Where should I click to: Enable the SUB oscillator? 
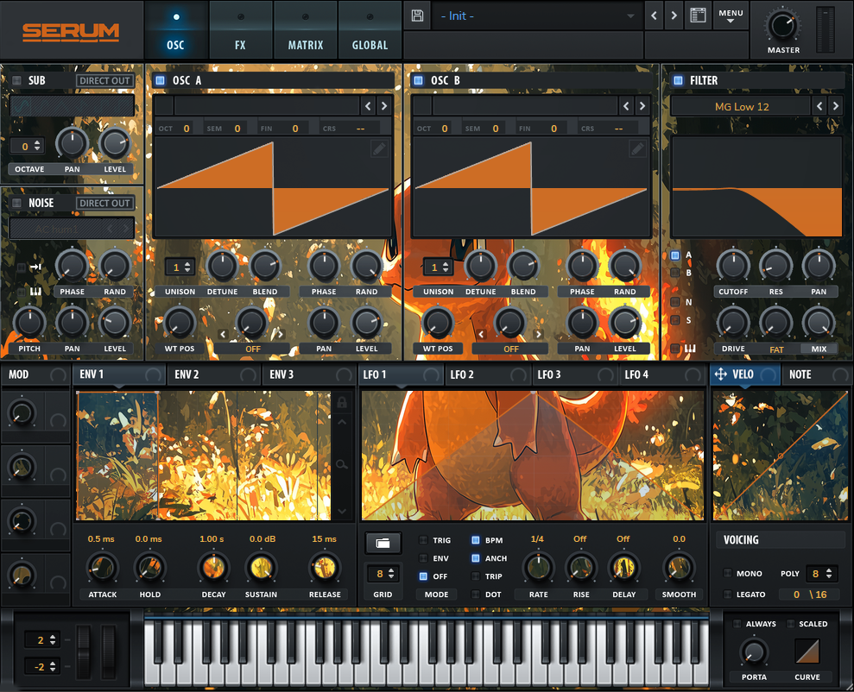(x=17, y=80)
